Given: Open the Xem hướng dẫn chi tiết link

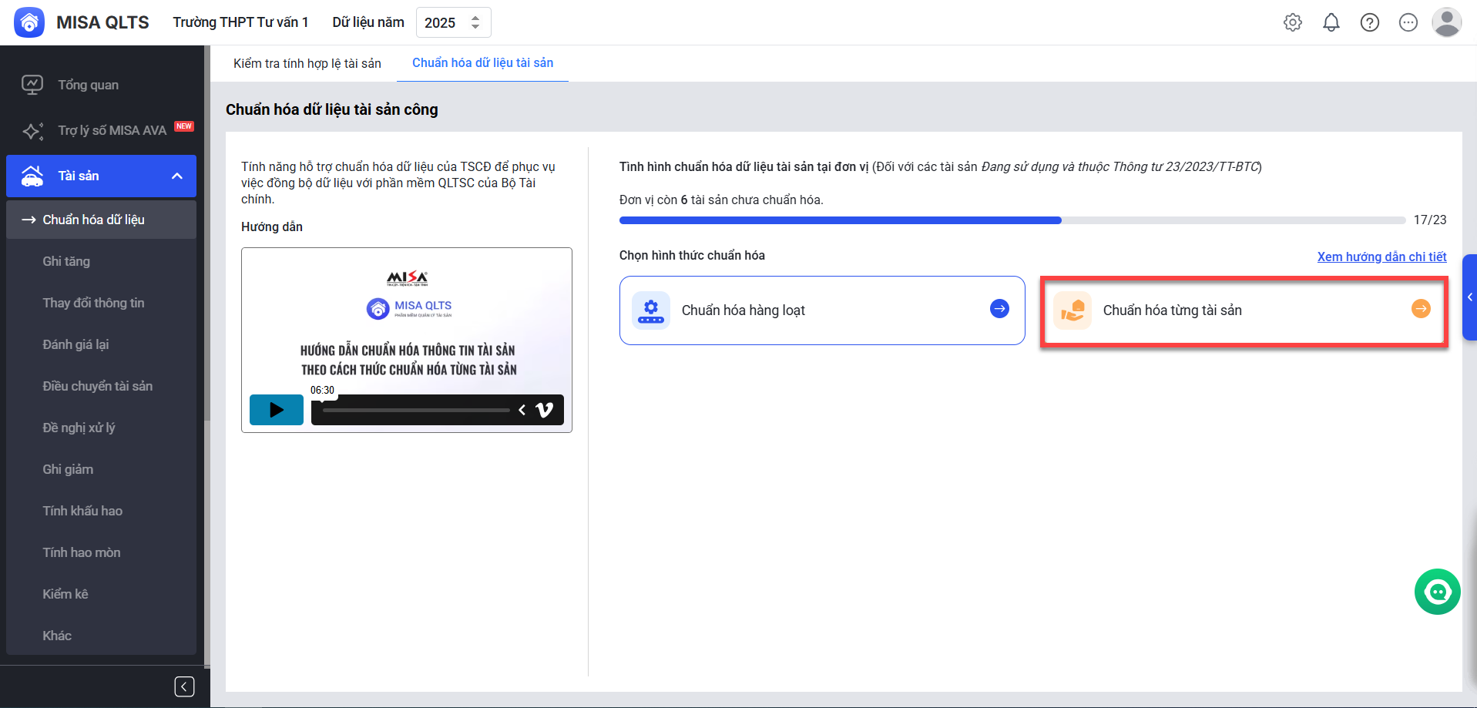Looking at the screenshot, I should (1381, 257).
